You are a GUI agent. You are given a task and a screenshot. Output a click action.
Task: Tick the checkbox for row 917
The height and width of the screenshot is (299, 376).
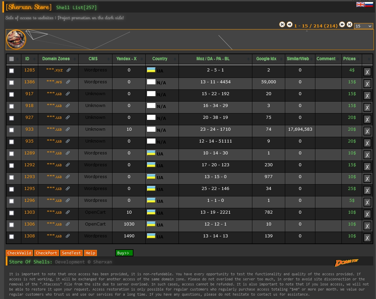tap(11, 94)
